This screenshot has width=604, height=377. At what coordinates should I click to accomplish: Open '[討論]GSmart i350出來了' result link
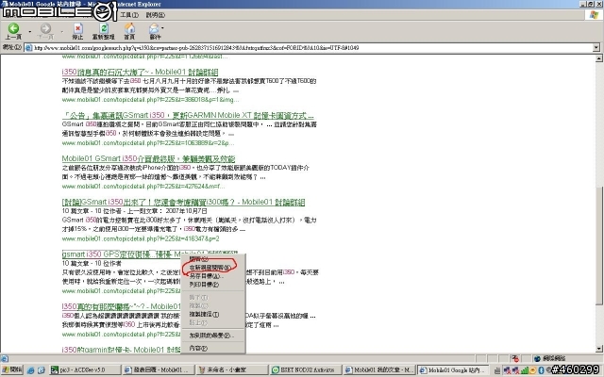183,202
